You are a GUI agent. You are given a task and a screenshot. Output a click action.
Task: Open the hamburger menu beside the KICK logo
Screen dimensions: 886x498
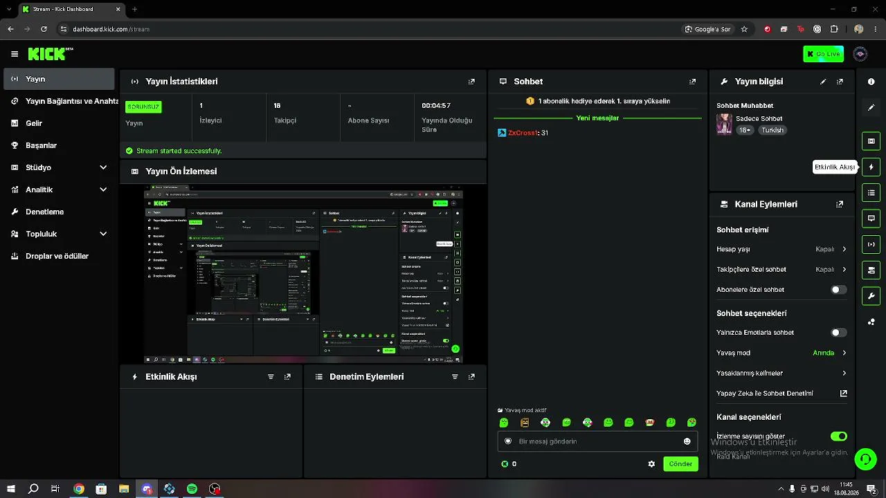pyautogui.click(x=15, y=54)
